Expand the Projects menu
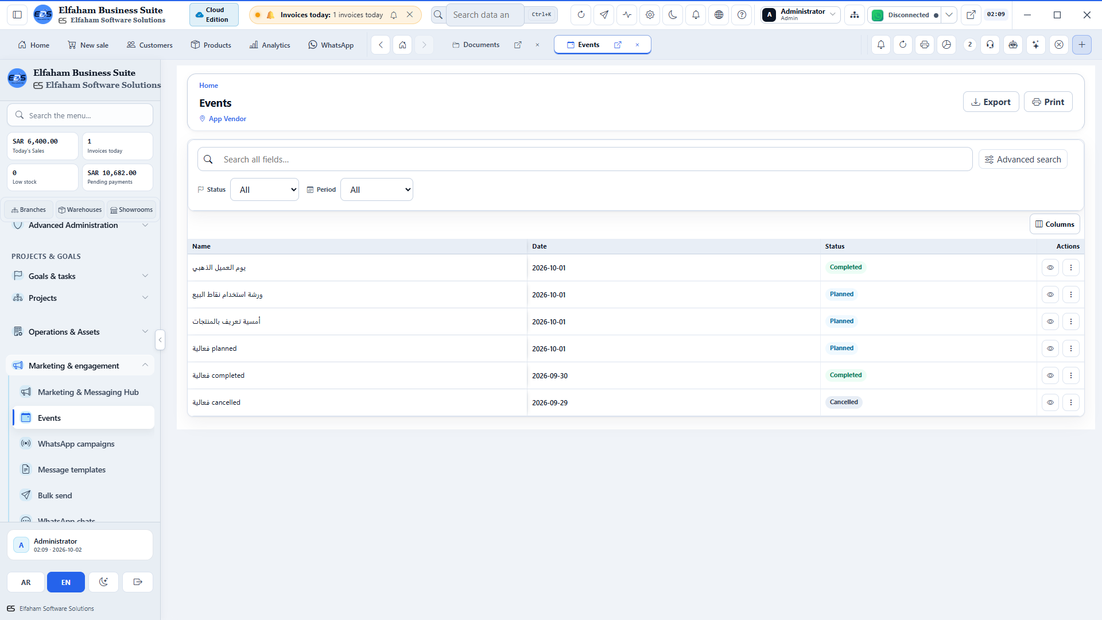 pos(80,298)
